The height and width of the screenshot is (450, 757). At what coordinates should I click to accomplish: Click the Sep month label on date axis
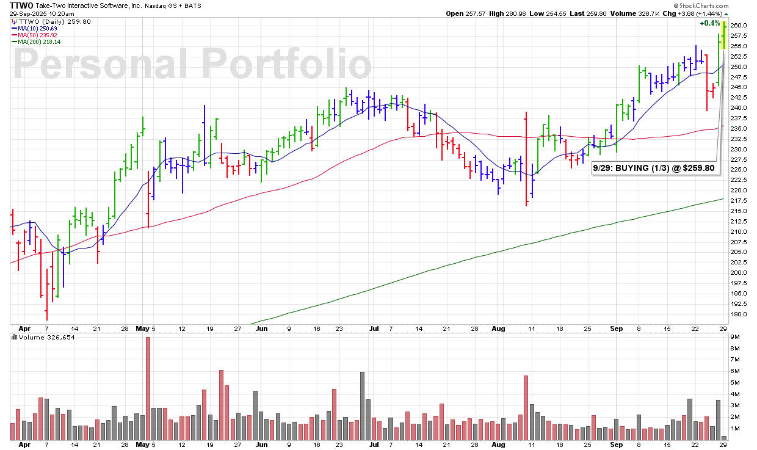tap(617, 328)
